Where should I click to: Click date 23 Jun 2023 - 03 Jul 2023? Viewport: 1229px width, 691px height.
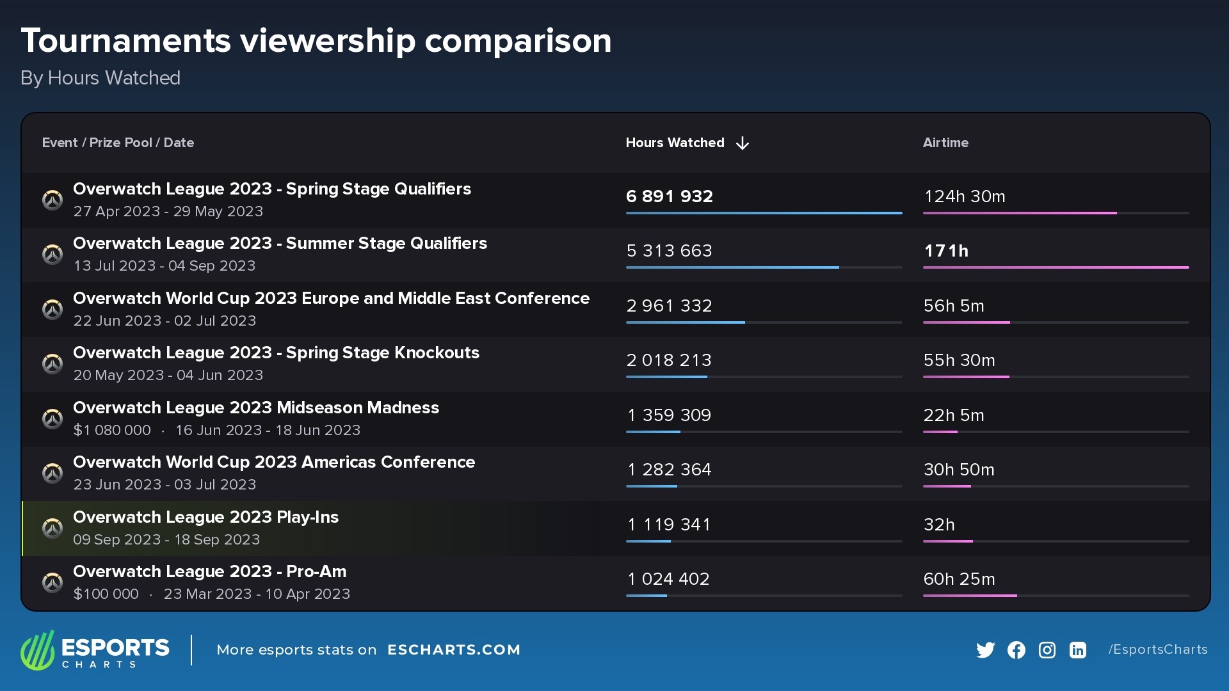coord(165,484)
